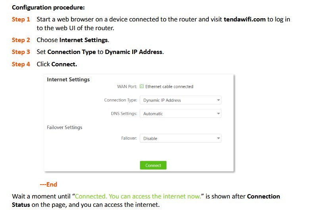Image resolution: width=312 pixels, height=210 pixels.
Task: Click the orange Step 1 label
Action: 21,19
